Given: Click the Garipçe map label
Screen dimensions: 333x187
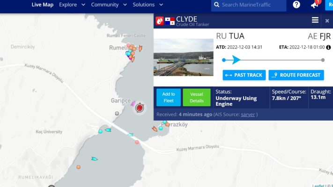Looking at the screenshot, I should click(121, 101).
